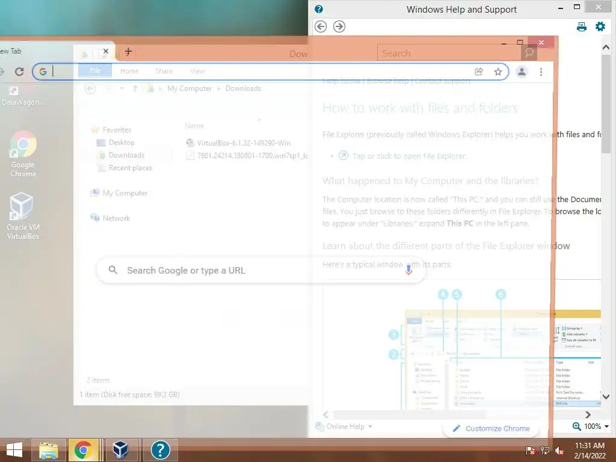616x462 pixels.
Task: Click the Customize Chrome button
Action: (491, 428)
